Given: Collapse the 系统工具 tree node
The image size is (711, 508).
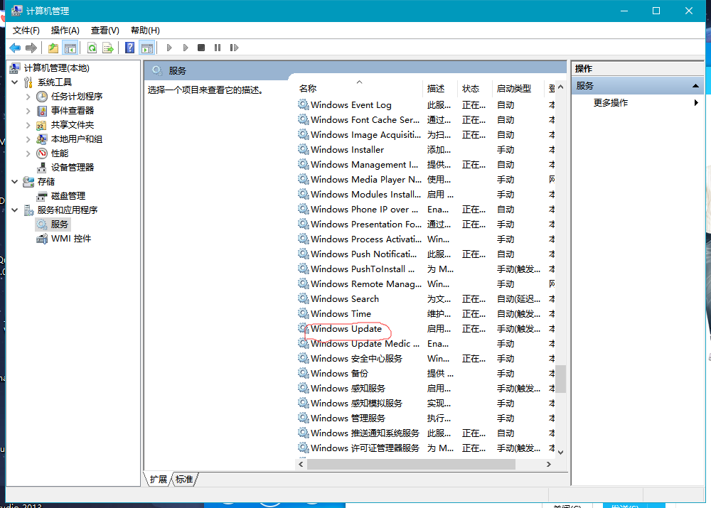Looking at the screenshot, I should click(14, 82).
